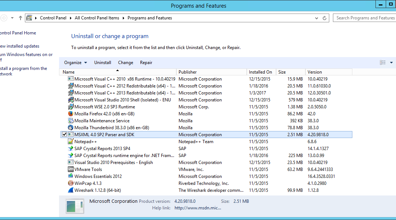The width and height of the screenshot is (396, 220).
Task: Click the WinPcap 4.1.3 icon
Action: click(71, 183)
